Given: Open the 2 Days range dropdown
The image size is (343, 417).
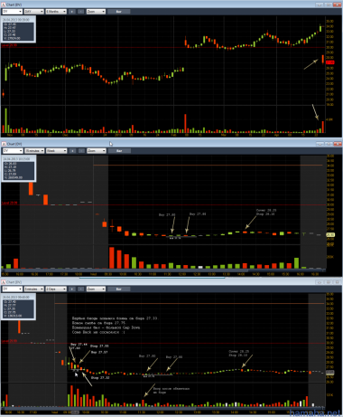Looking at the screenshot, I should coord(56,289).
